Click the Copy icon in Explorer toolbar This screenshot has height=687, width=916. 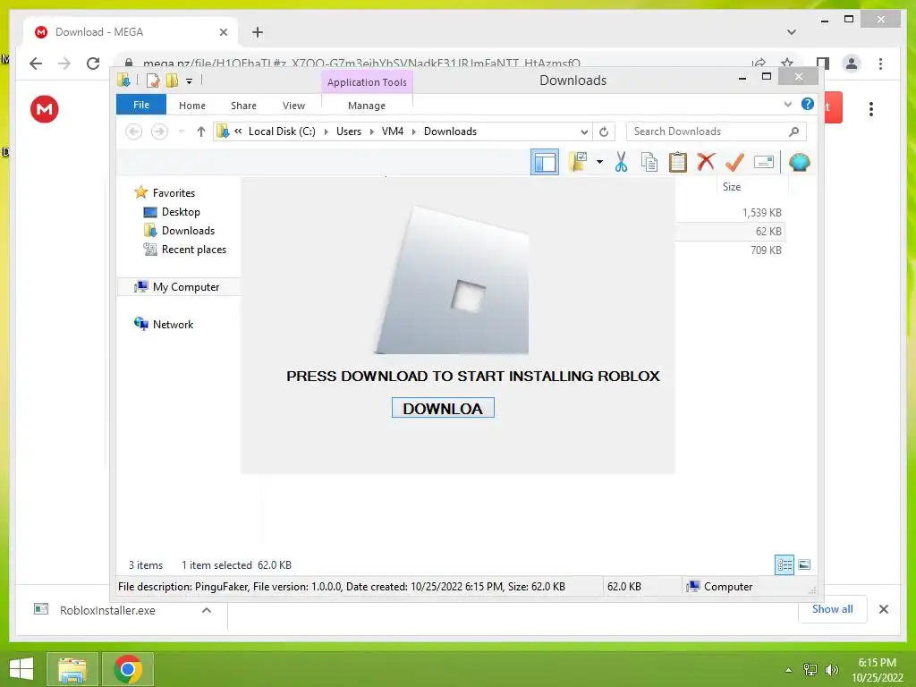(x=649, y=162)
